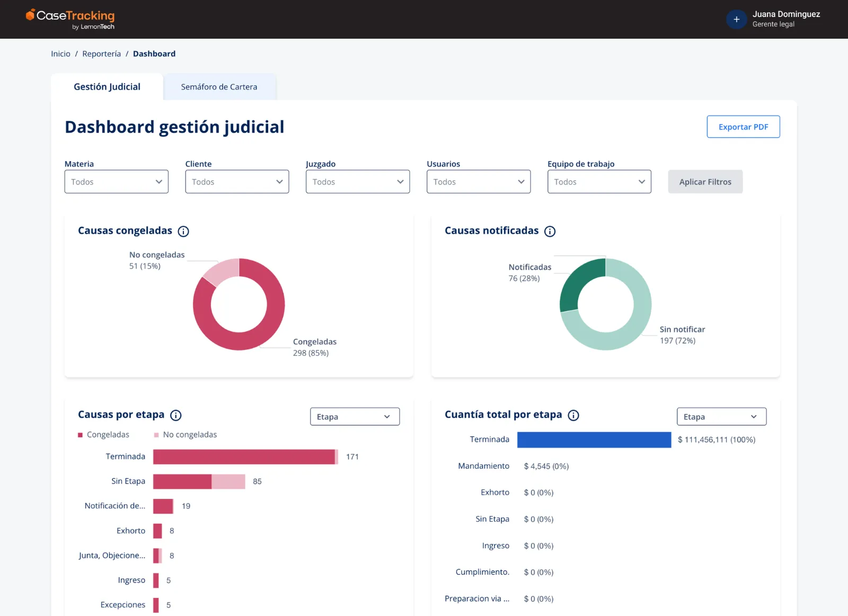Open info icon beside Causas congeladas
848x616 pixels.
(183, 231)
